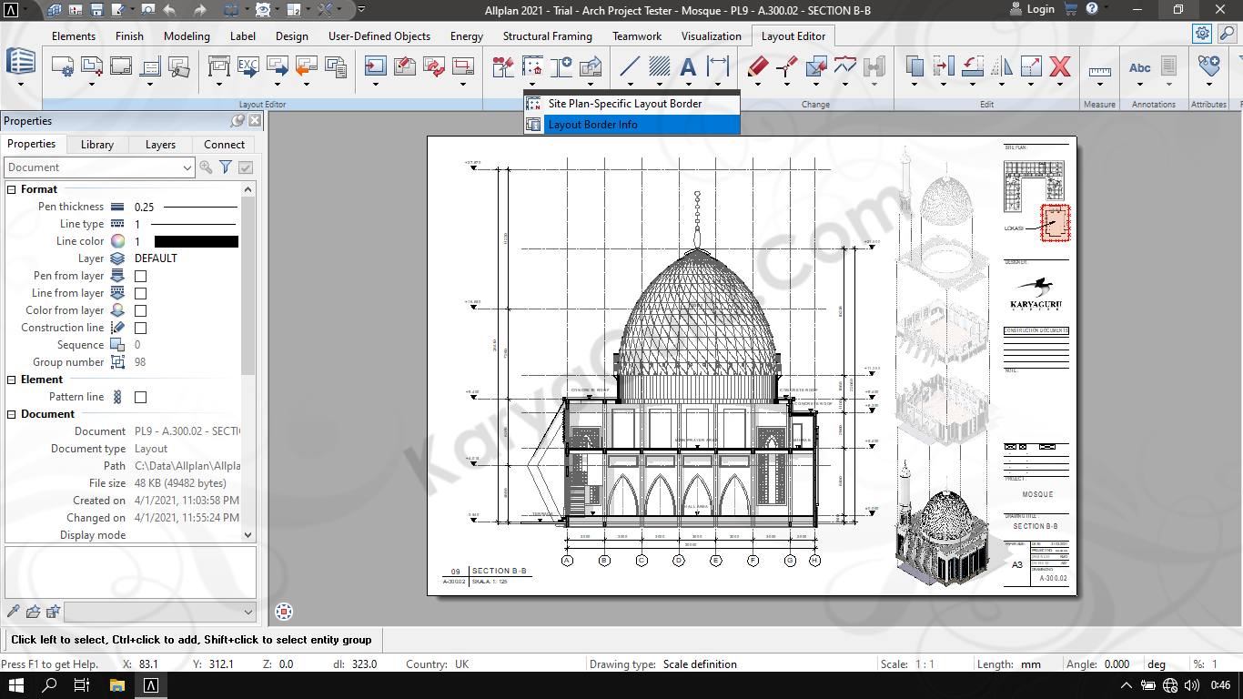The height and width of the screenshot is (699, 1243).
Task: Collapse the Format section
Action: click(12, 189)
